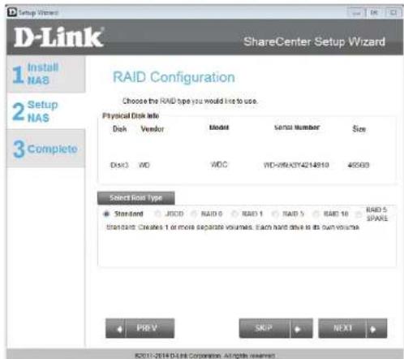Click the Disk column header
This screenshot has height=359, width=404.
(x=120, y=129)
